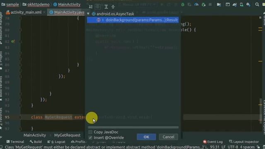Click the UTF-8 encoding indicator
Viewport: 265px width, 149px height.
coord(233,147)
